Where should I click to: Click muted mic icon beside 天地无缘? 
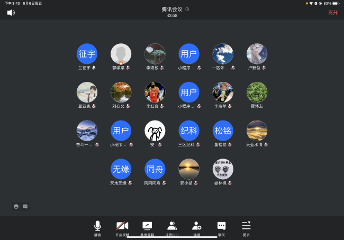[x=130, y=183]
